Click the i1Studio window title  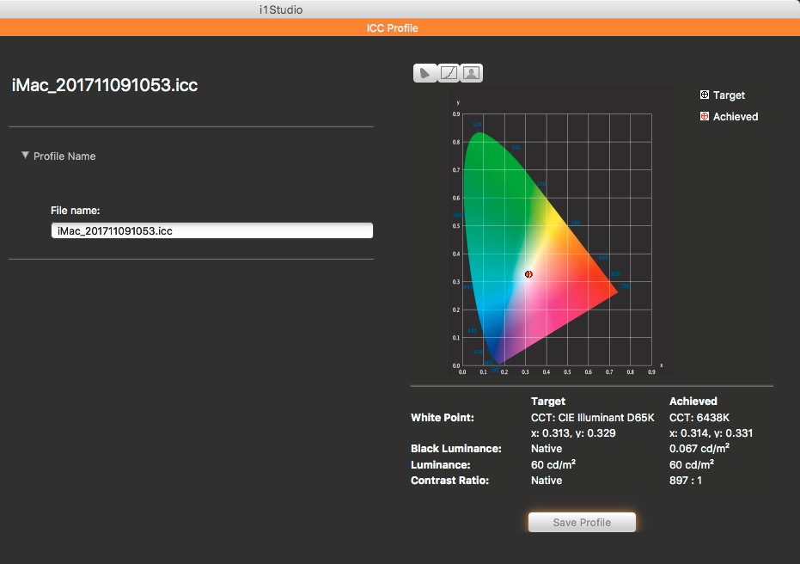click(280, 9)
